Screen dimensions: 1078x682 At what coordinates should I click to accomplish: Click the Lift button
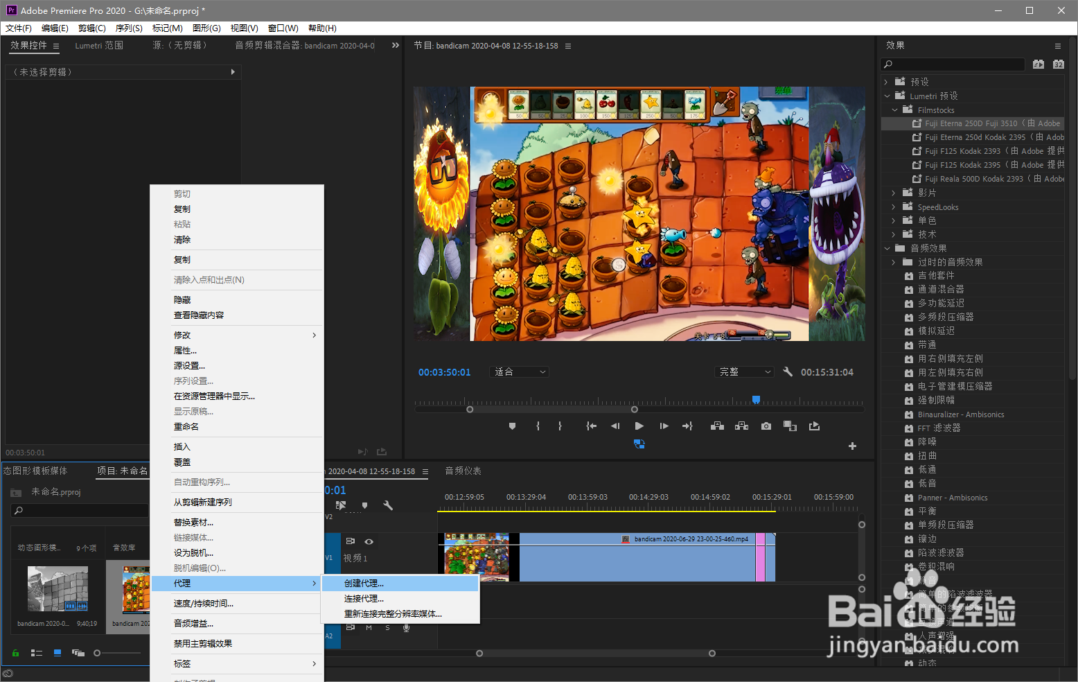717,426
